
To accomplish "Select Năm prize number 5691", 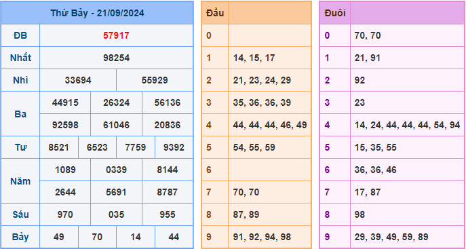I will (x=116, y=192).
